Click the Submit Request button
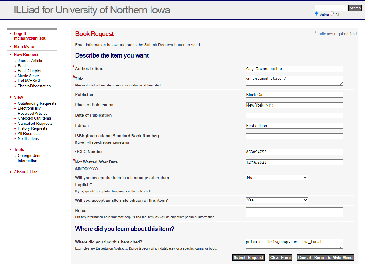The image size is (377, 273). [x=248, y=257]
